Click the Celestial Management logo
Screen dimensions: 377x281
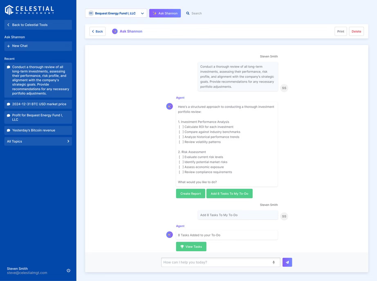pyautogui.click(x=29, y=10)
